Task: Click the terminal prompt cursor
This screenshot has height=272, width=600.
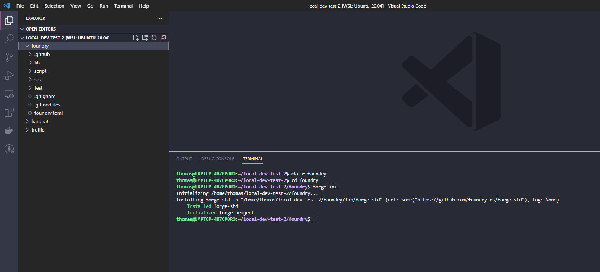Action: [x=314, y=219]
